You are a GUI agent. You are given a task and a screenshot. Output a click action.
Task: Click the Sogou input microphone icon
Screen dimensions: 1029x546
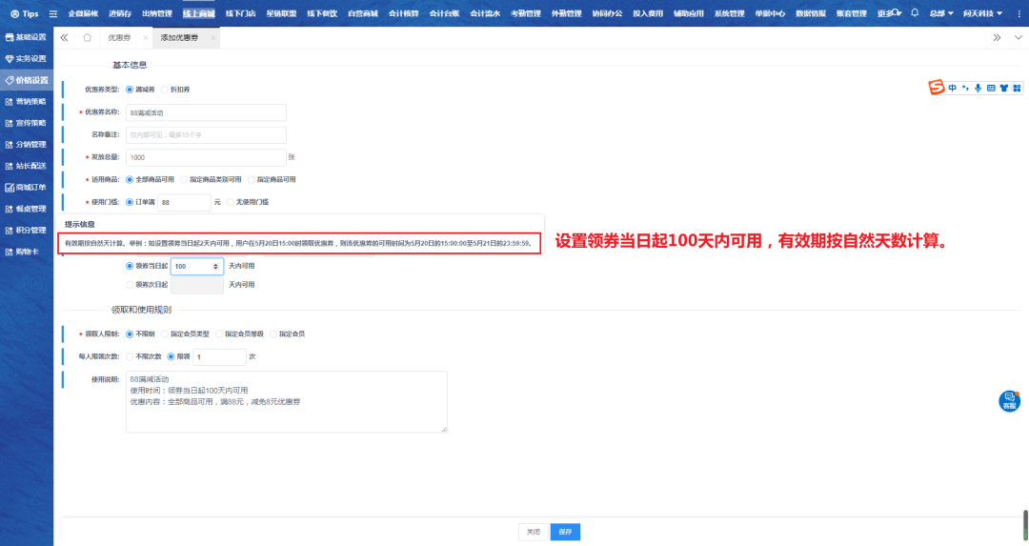click(x=978, y=88)
